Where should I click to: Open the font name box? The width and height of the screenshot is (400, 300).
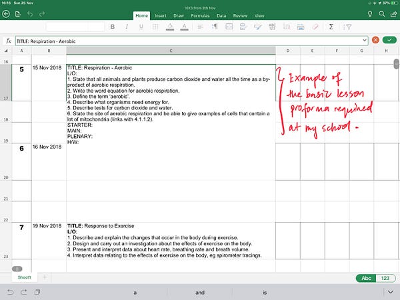coord(67,27)
